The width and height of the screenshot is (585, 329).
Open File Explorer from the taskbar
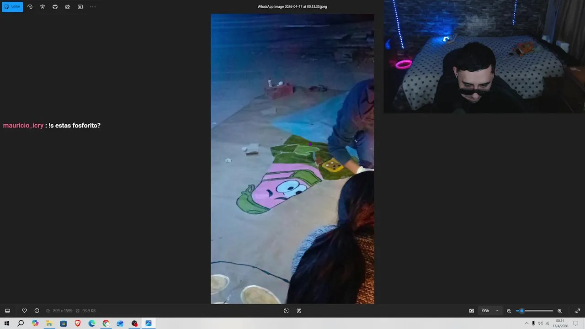(x=49, y=324)
